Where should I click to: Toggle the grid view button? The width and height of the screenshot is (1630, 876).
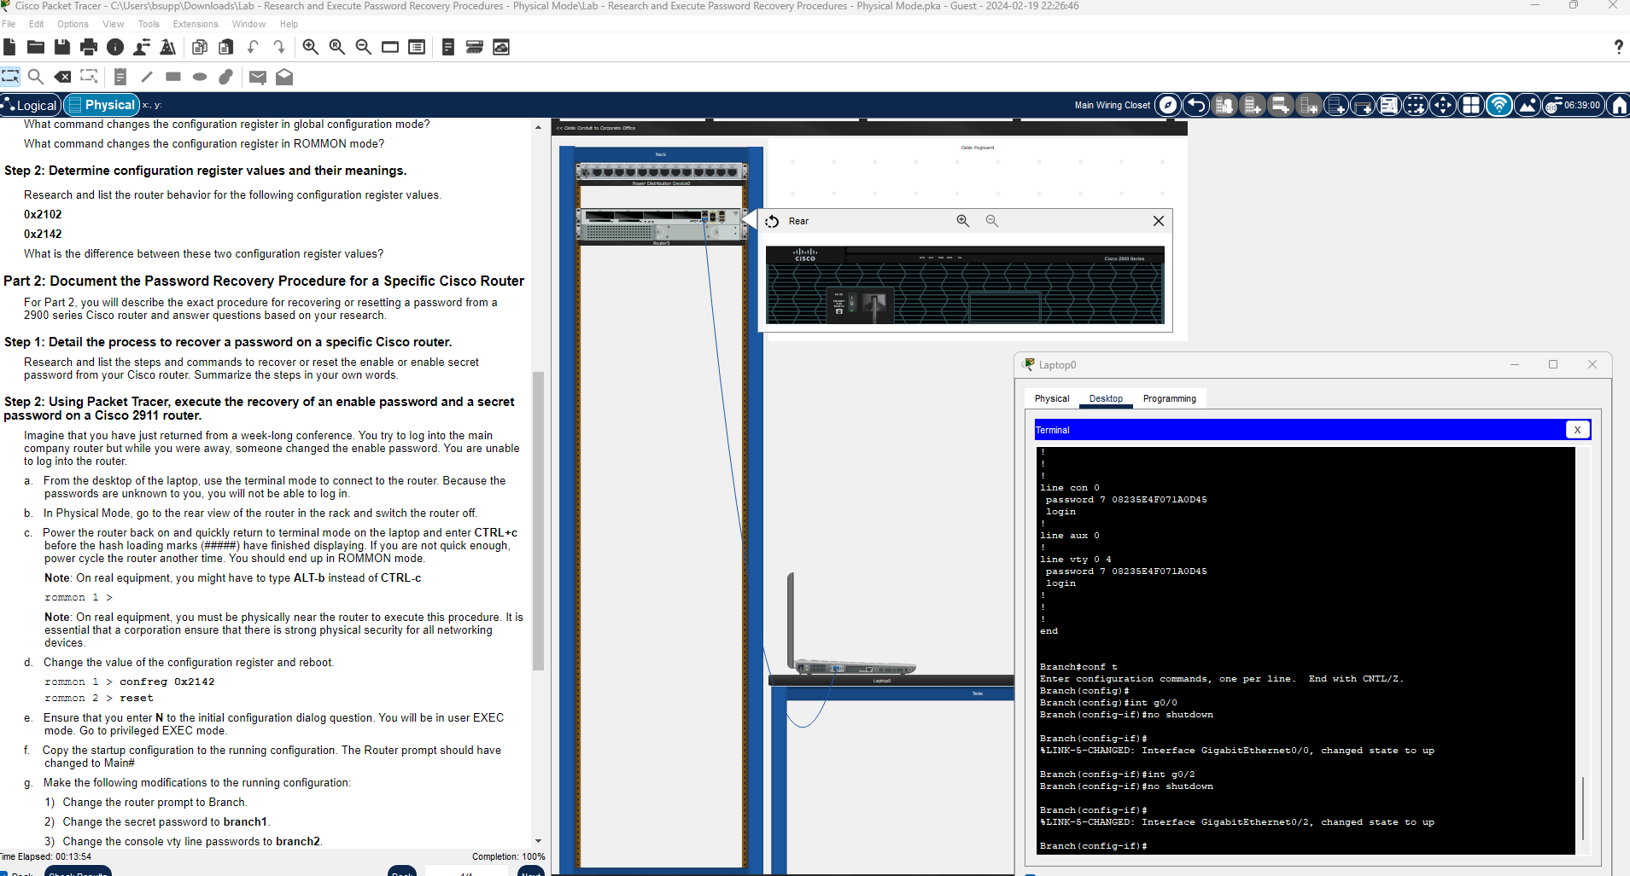[x=1470, y=105]
